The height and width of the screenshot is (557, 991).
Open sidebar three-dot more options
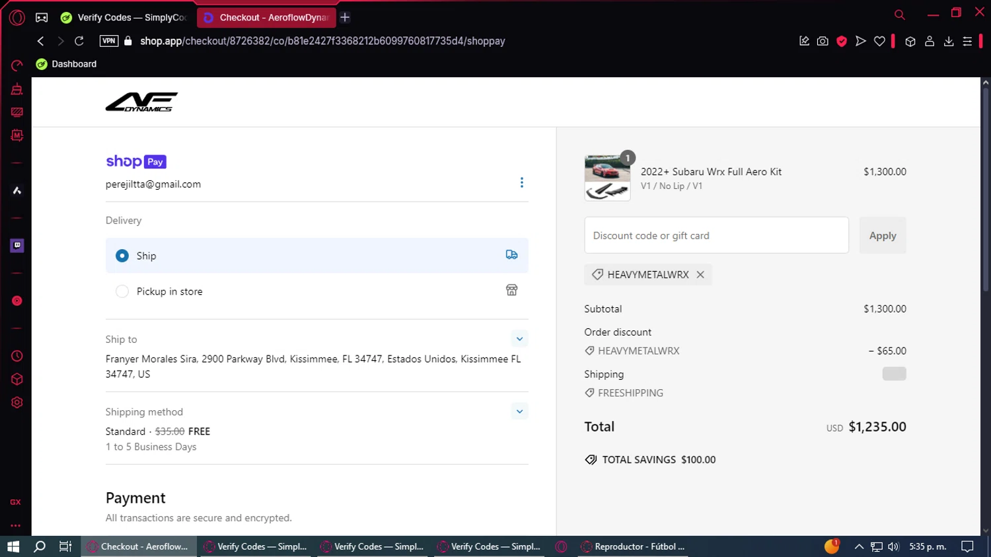click(16, 526)
